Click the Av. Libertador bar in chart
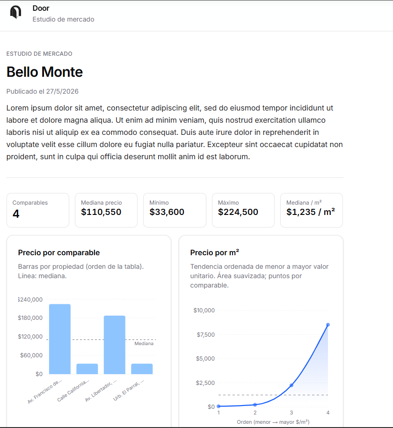The image size is (393, 428). (x=115, y=345)
